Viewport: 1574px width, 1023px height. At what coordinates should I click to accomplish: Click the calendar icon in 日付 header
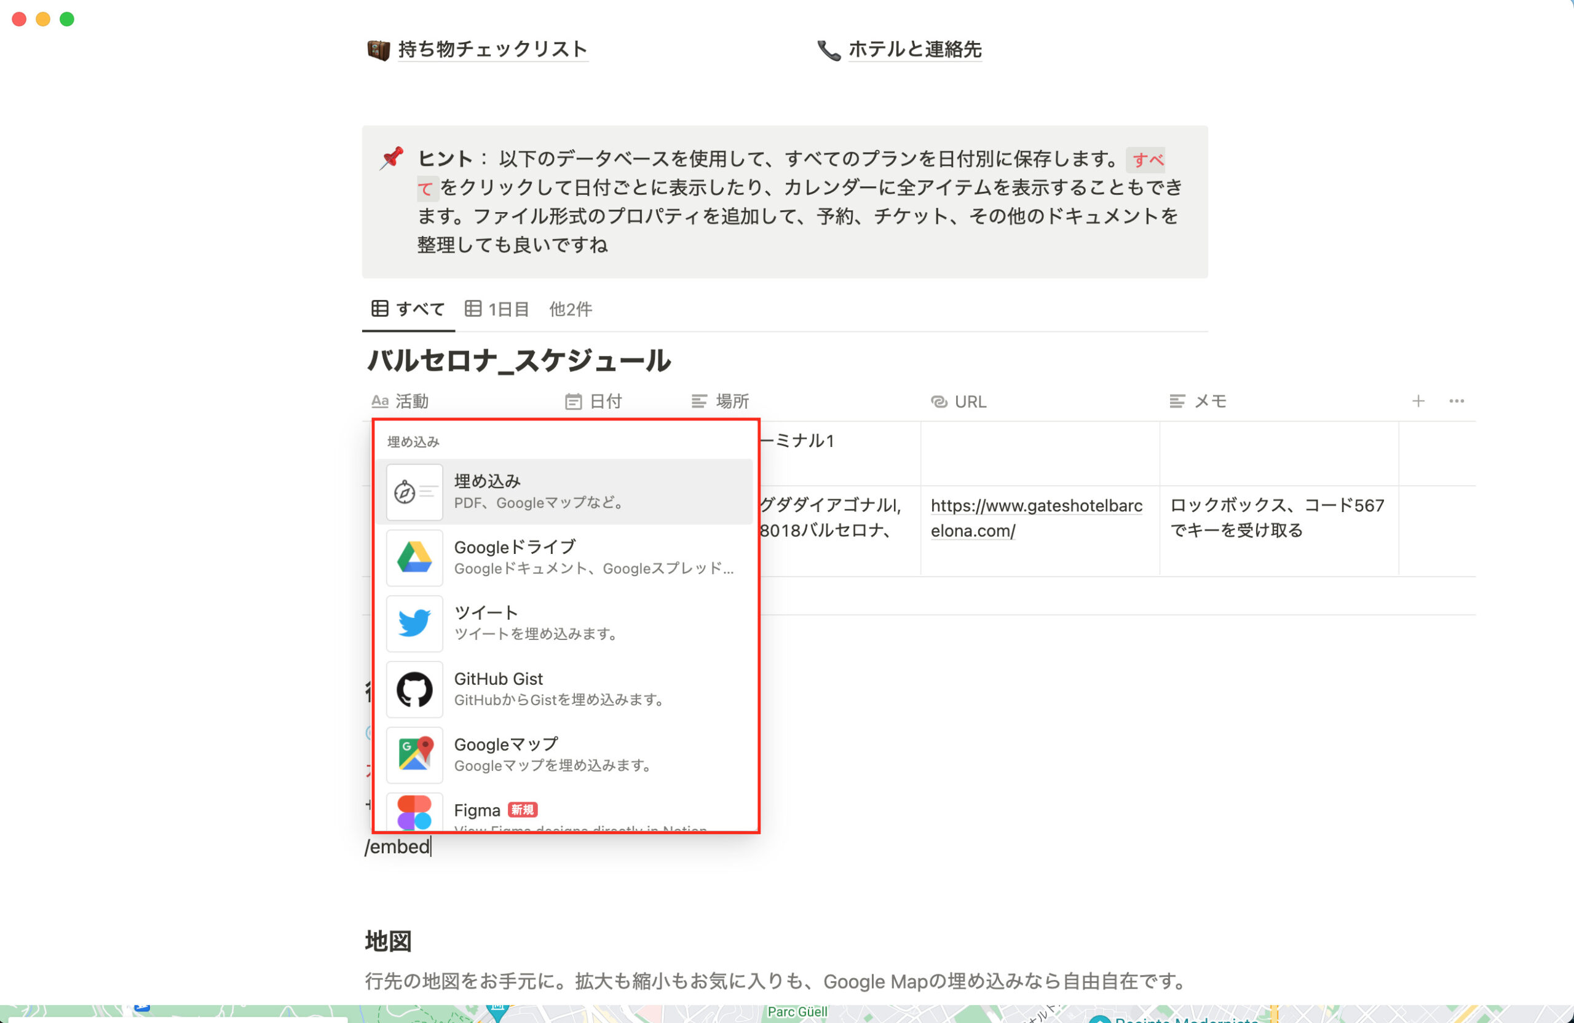click(x=572, y=401)
